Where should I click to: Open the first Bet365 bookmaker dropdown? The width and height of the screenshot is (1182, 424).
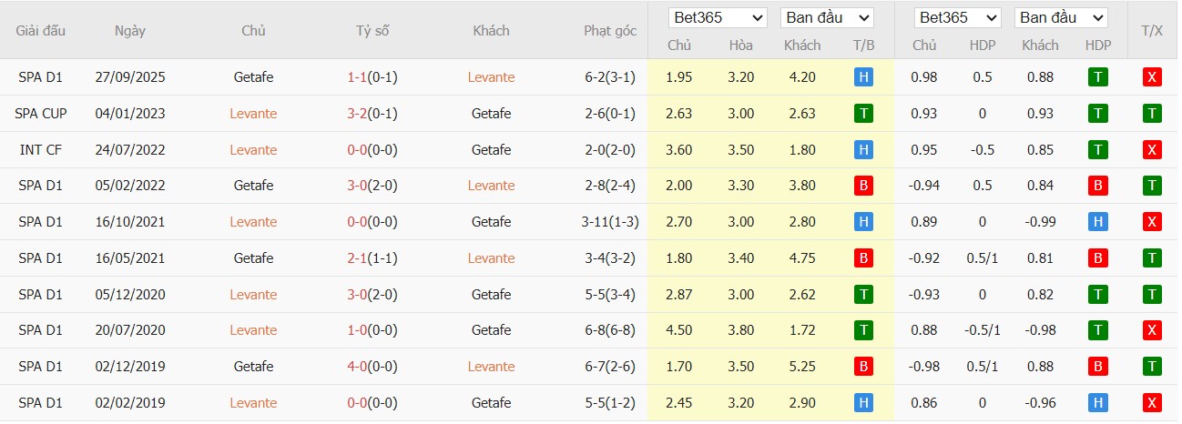click(x=718, y=17)
